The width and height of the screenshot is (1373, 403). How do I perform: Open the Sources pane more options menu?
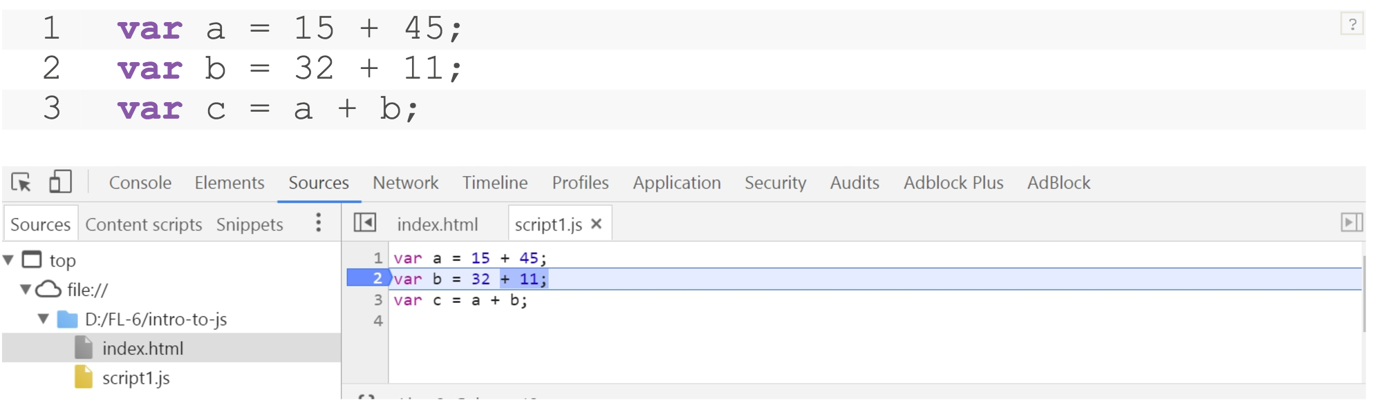[318, 223]
